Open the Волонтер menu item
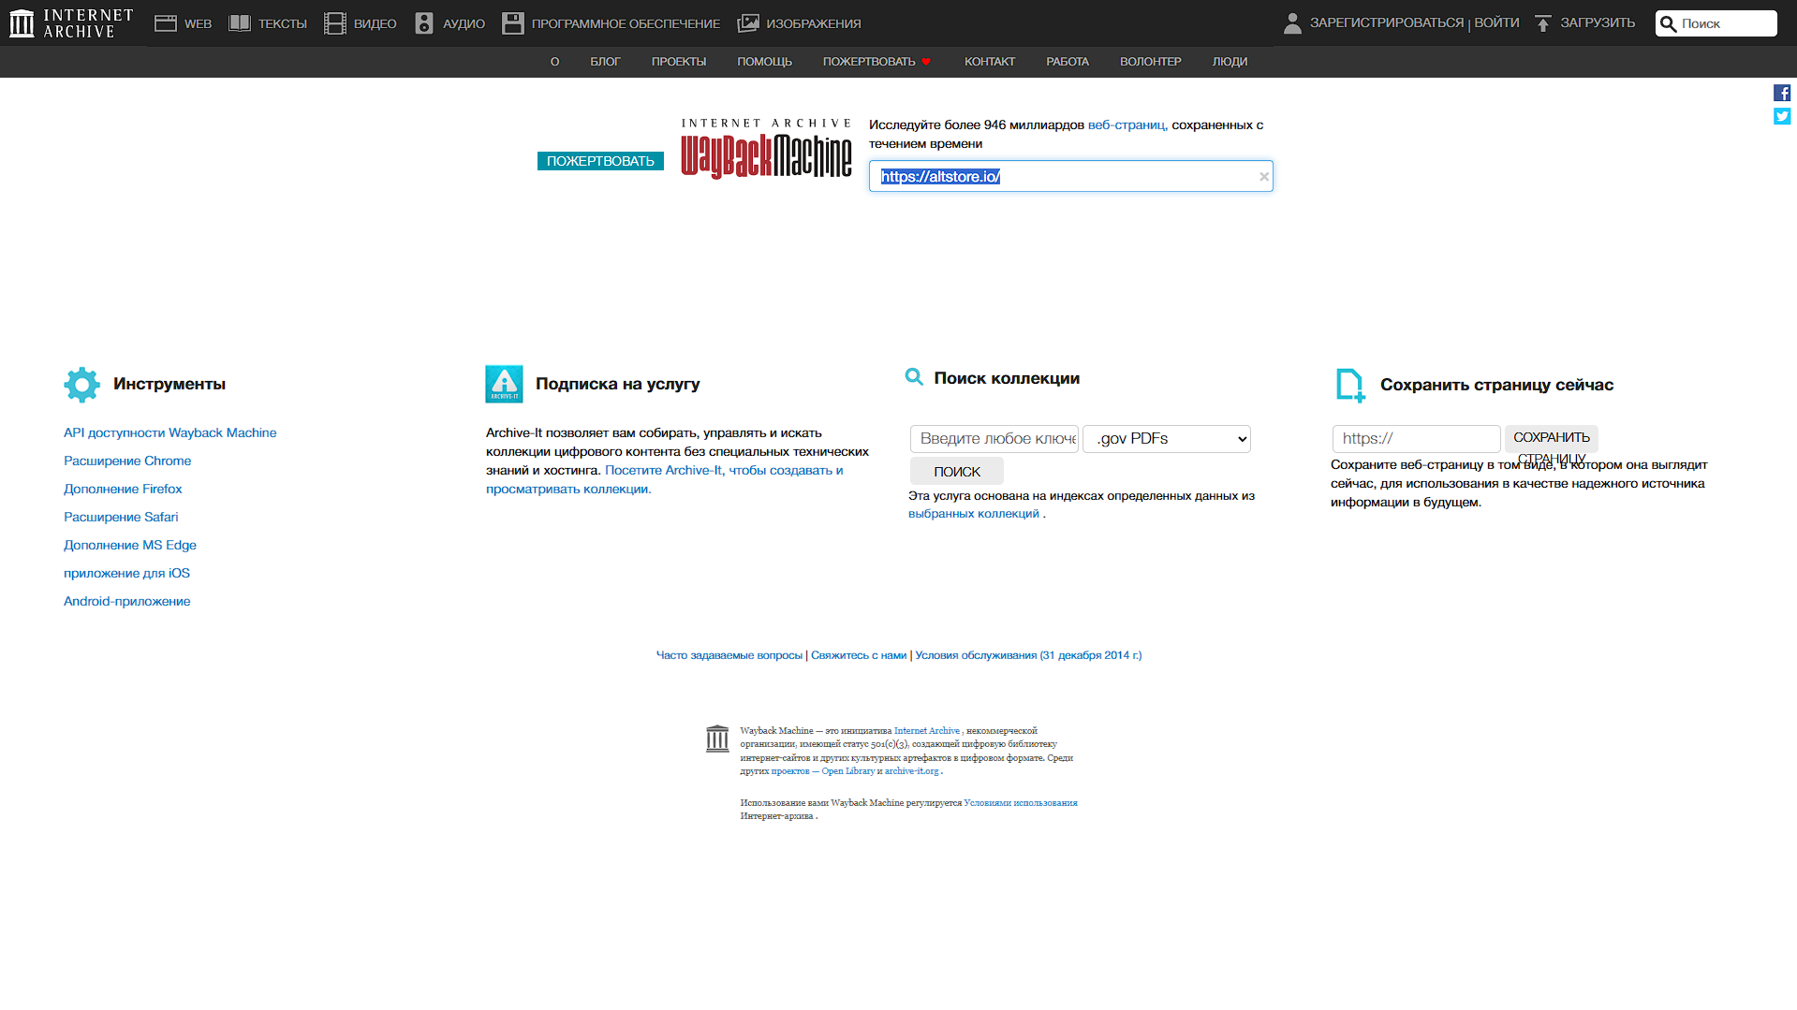 coord(1151,62)
